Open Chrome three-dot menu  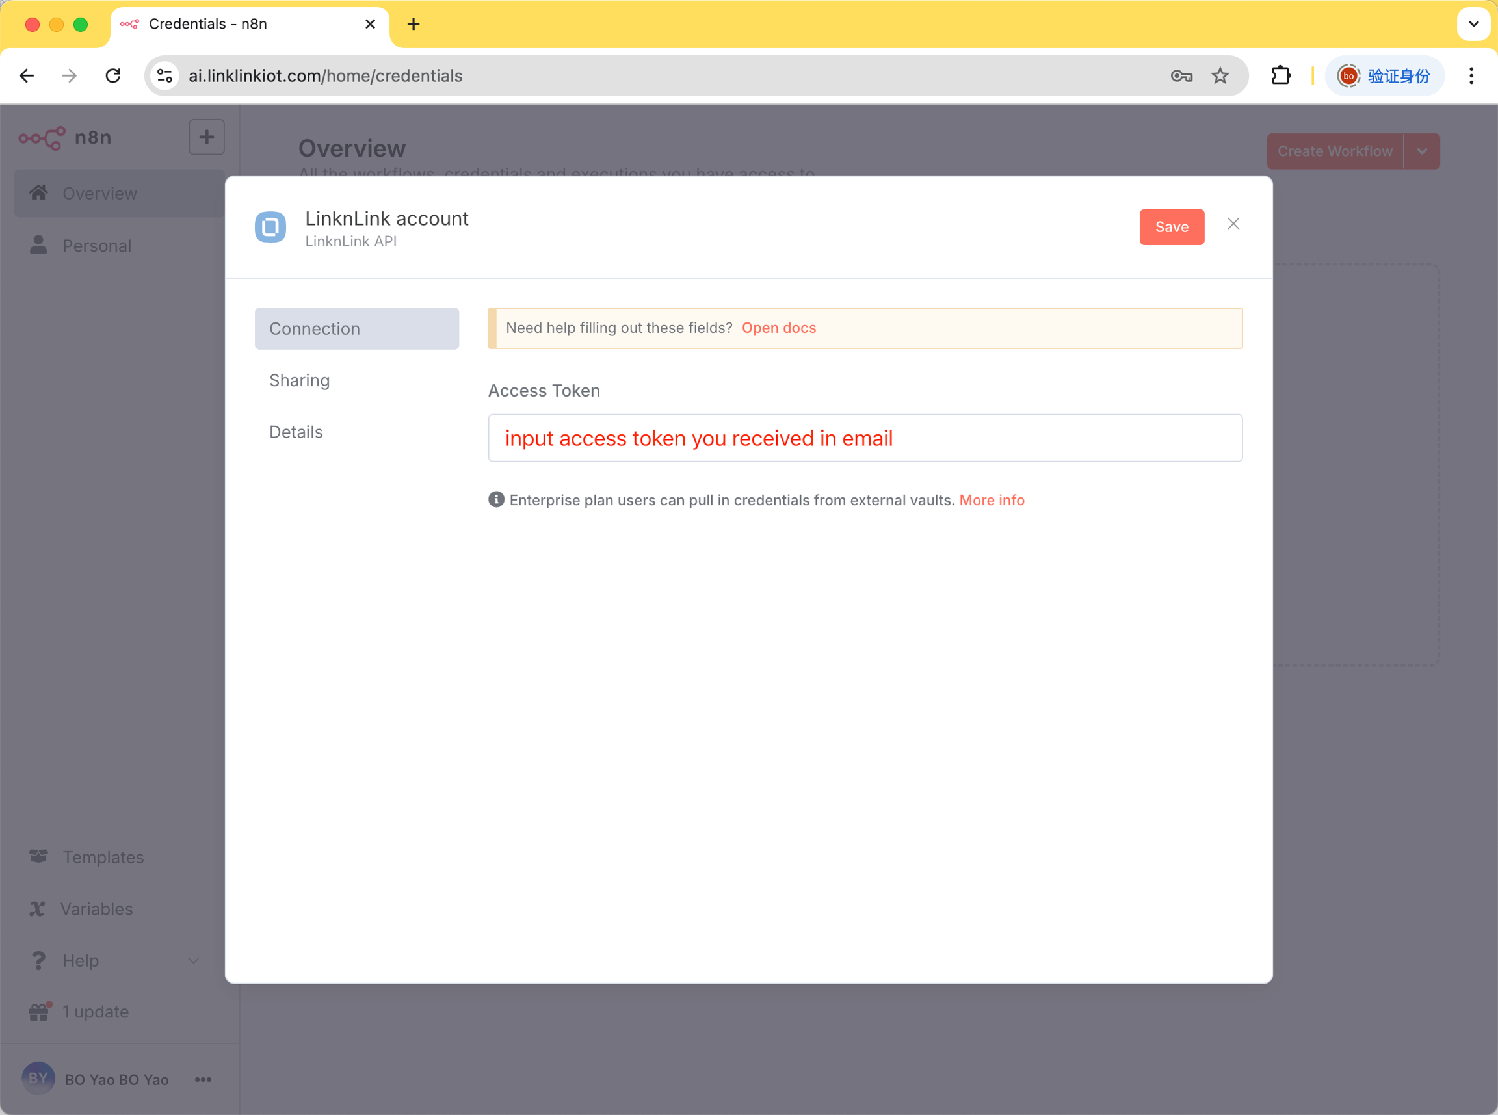click(1471, 75)
